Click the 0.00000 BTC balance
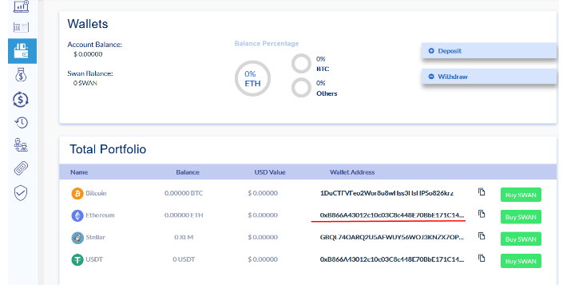 pyautogui.click(x=184, y=193)
